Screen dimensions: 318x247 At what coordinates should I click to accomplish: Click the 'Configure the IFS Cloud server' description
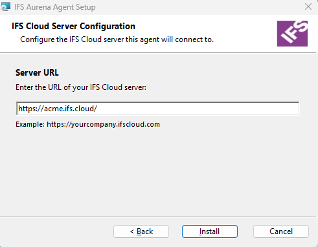[117, 39]
